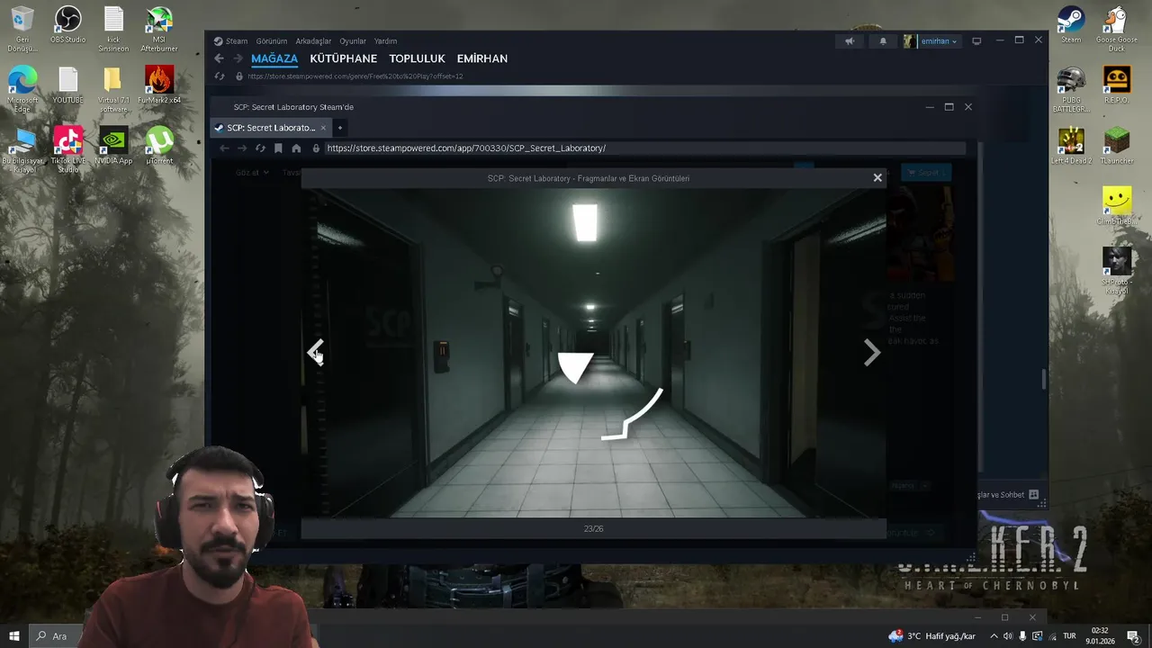Open the Steam notifications bell
The width and height of the screenshot is (1152, 648).
click(x=883, y=40)
